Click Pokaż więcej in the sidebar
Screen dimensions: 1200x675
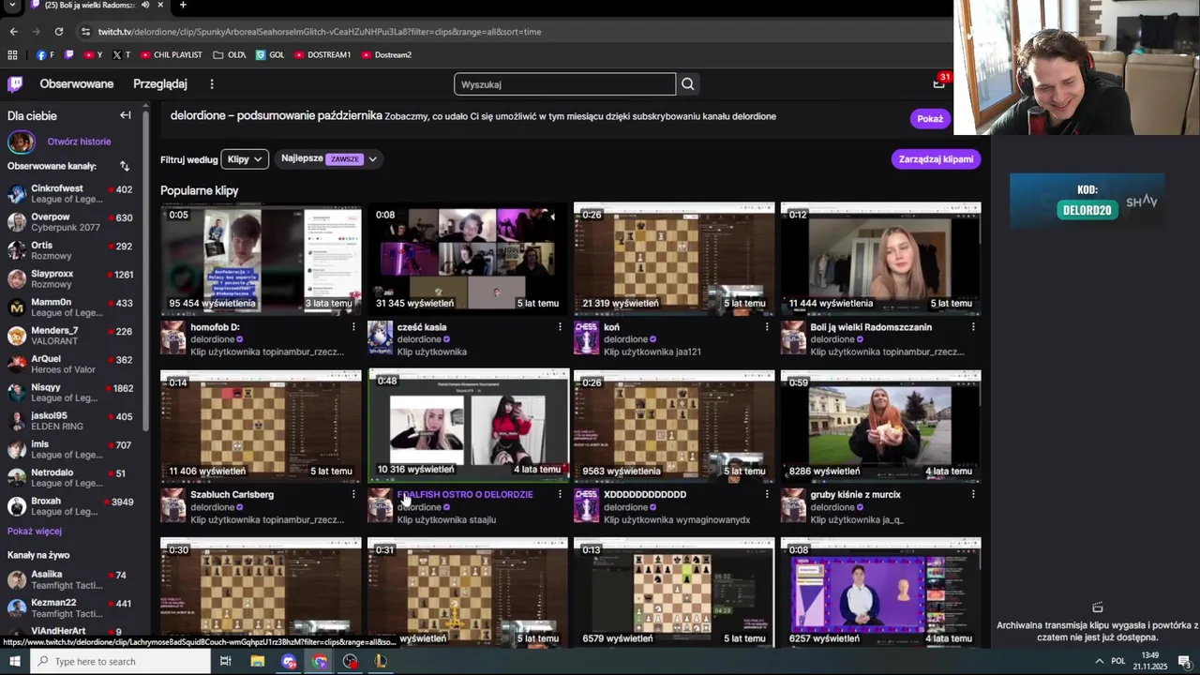click(x=35, y=531)
